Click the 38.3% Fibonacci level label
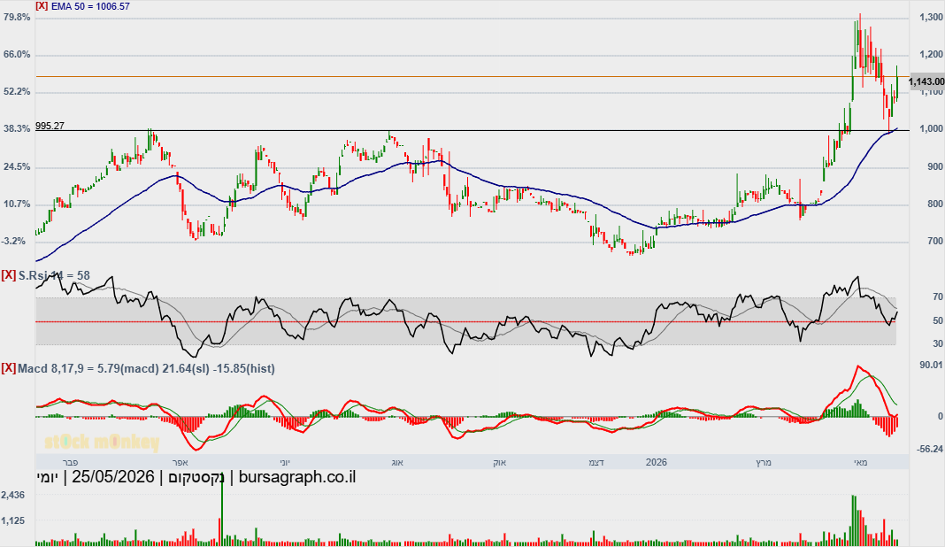 coord(17,129)
